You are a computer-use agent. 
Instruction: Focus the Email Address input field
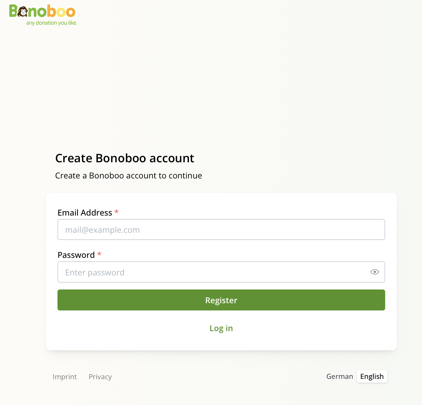[x=221, y=230]
